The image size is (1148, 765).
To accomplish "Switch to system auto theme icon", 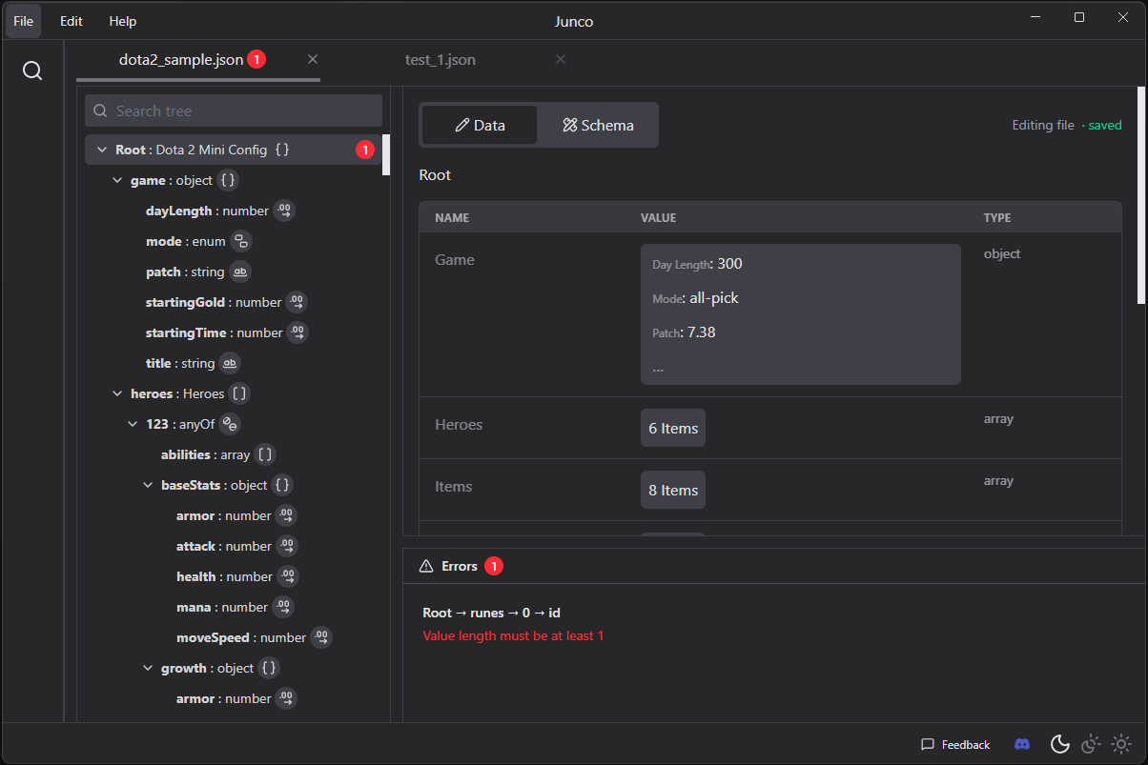I will coord(1091,744).
